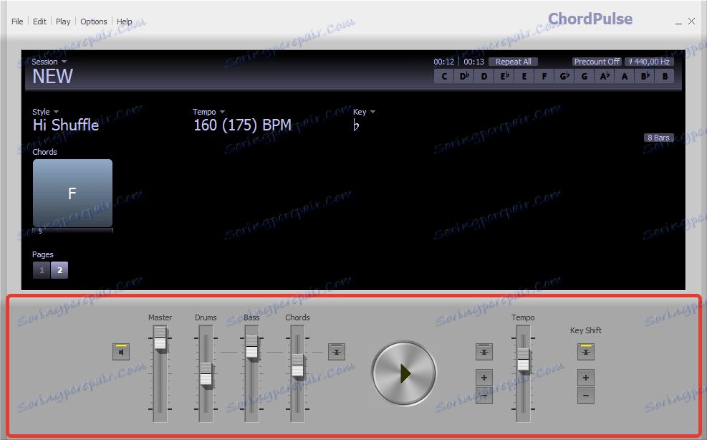
Task: Click the Key Shift reset icon
Action: (x=585, y=351)
